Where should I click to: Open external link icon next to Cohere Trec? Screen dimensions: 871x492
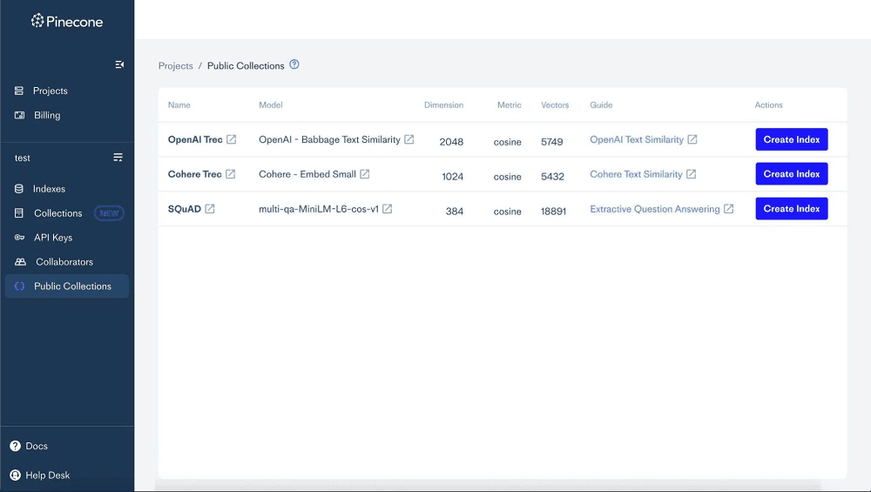[x=231, y=174]
